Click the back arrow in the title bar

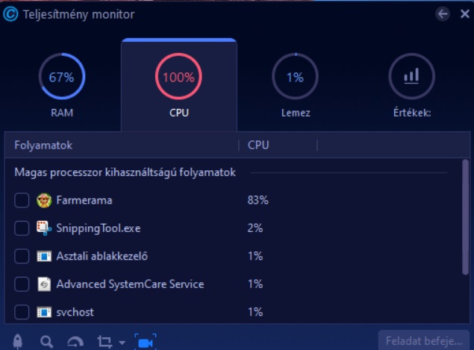click(x=443, y=14)
